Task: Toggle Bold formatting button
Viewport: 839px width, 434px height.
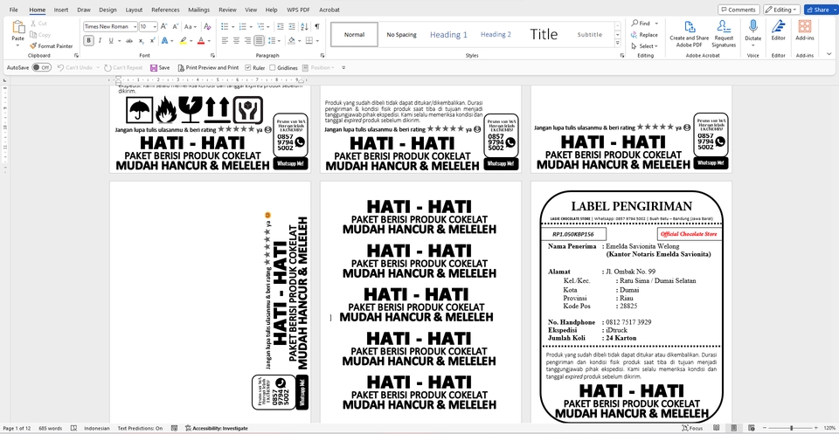Action: [88, 41]
